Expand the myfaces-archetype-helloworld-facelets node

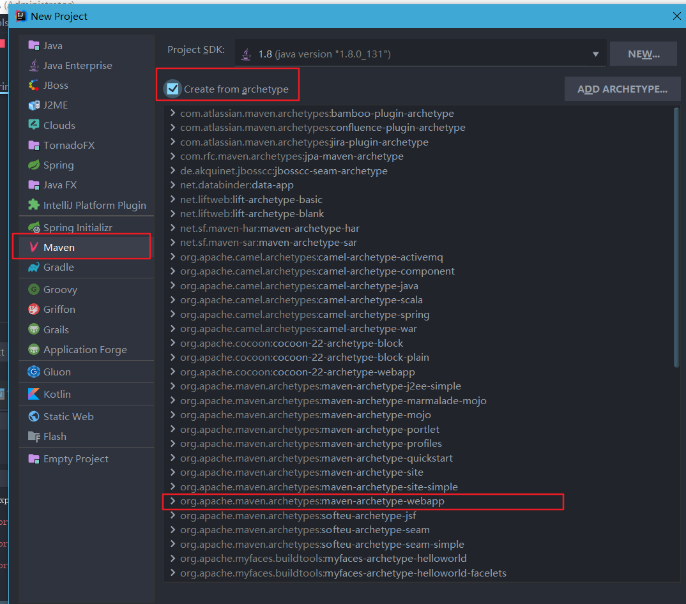[173, 573]
